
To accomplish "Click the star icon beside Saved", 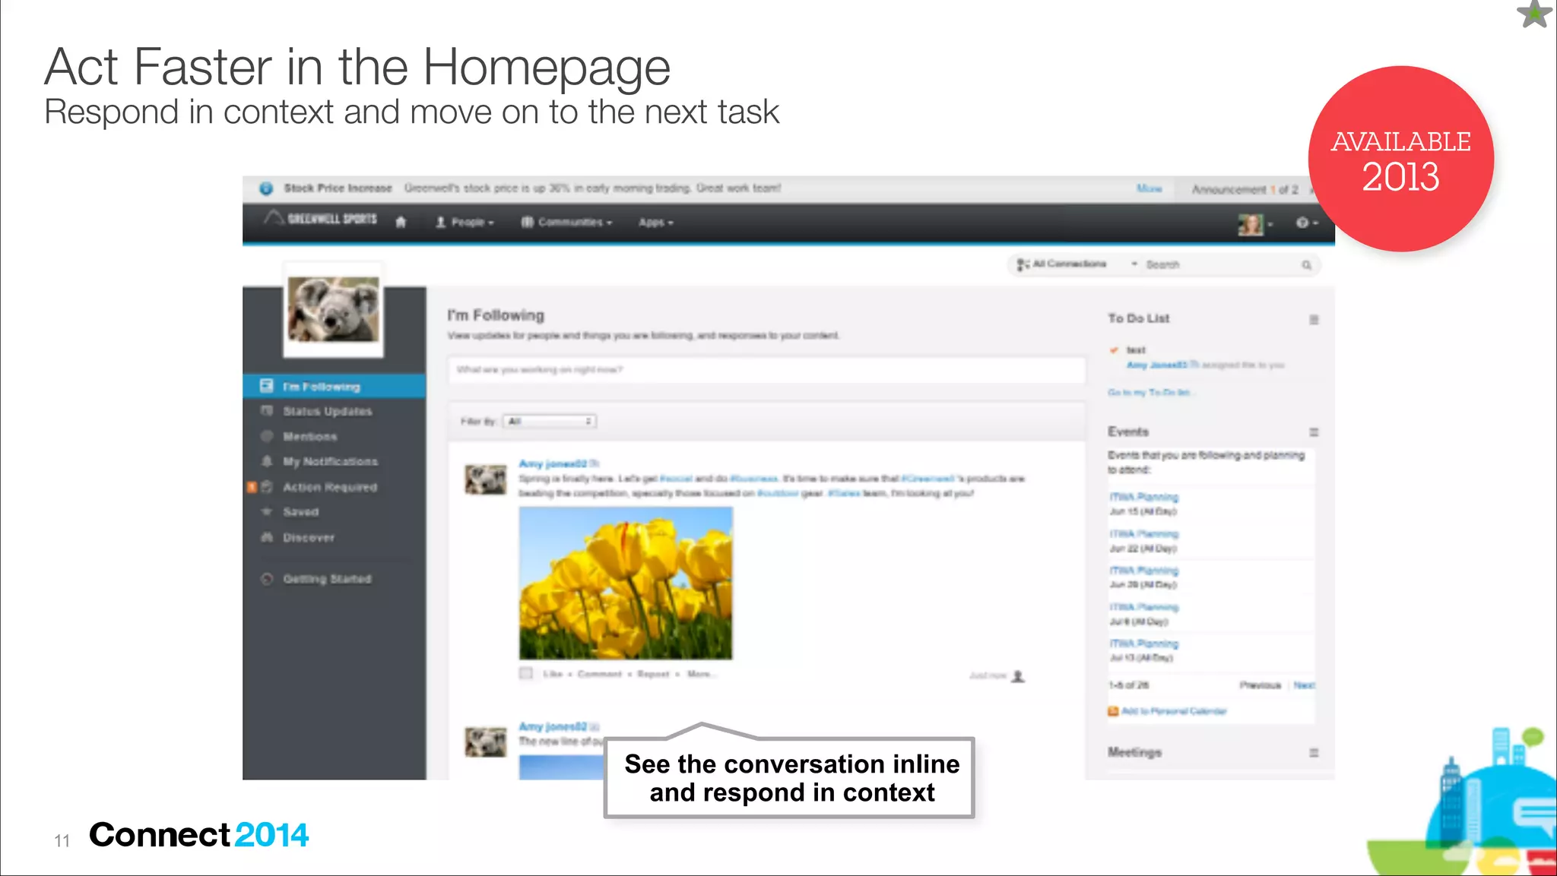I will [x=266, y=511].
